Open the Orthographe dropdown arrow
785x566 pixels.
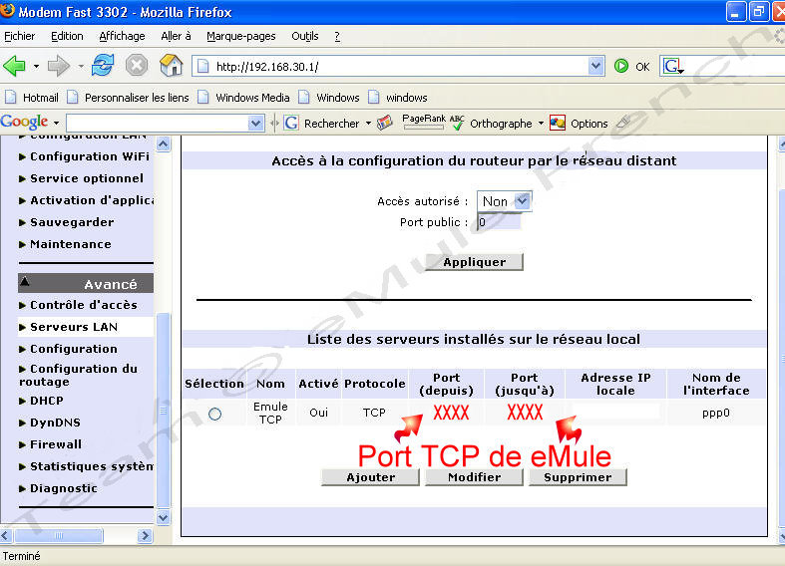(x=541, y=123)
